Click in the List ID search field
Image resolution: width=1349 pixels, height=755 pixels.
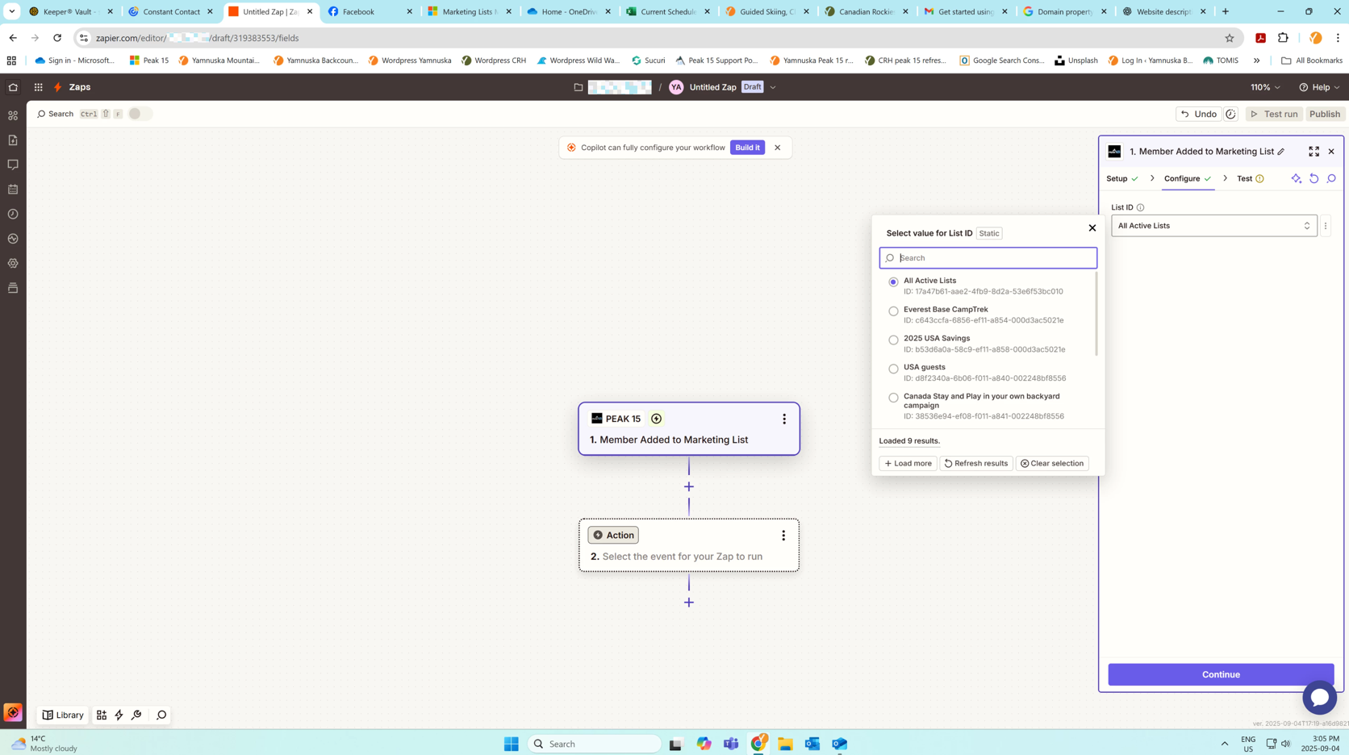click(992, 258)
